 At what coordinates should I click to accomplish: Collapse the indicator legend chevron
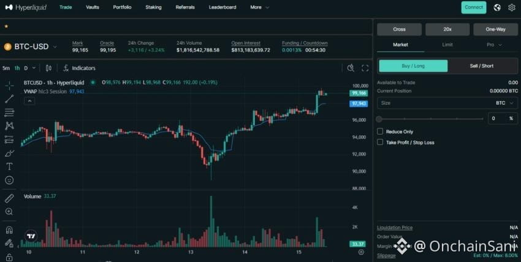pos(29,101)
